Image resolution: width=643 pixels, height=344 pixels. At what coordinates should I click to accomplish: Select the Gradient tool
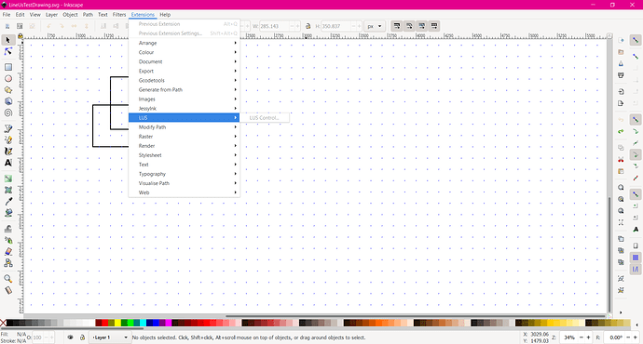[x=7, y=179]
